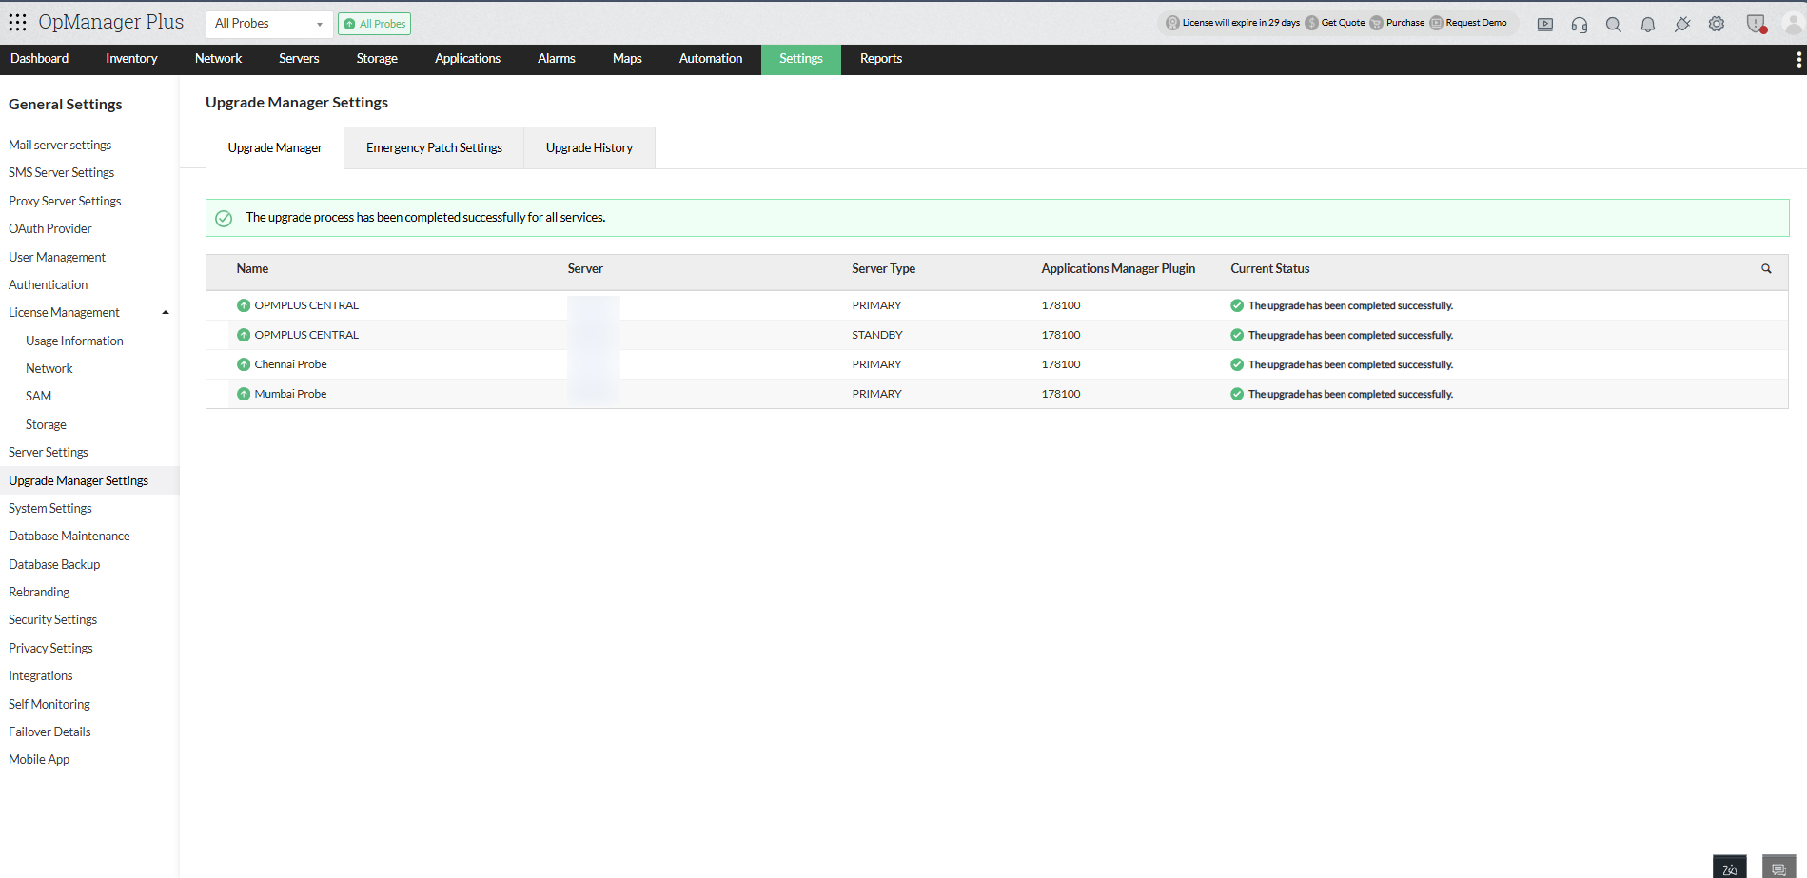Click the Get Quote link
The image size is (1807, 878).
pyautogui.click(x=1342, y=23)
